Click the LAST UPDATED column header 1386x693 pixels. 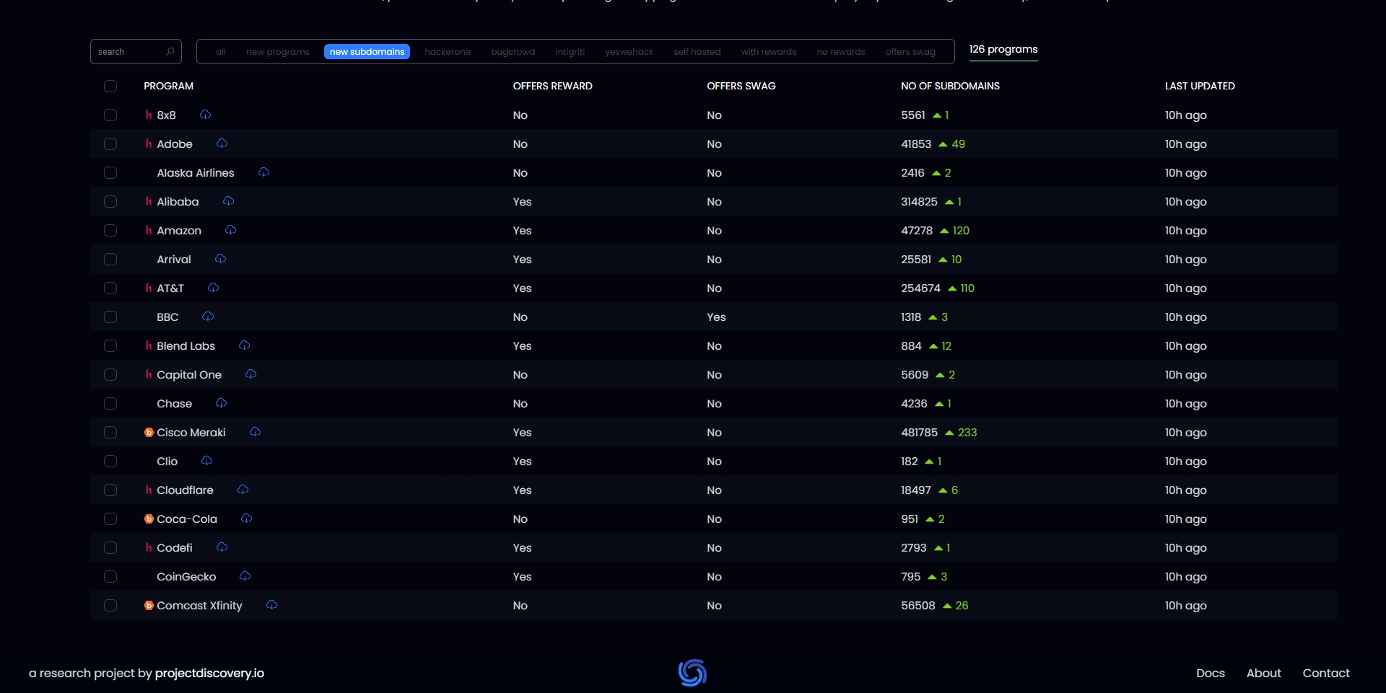pyautogui.click(x=1200, y=86)
